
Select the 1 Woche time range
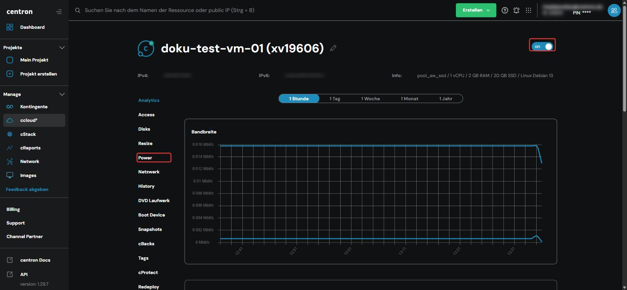tap(370, 99)
